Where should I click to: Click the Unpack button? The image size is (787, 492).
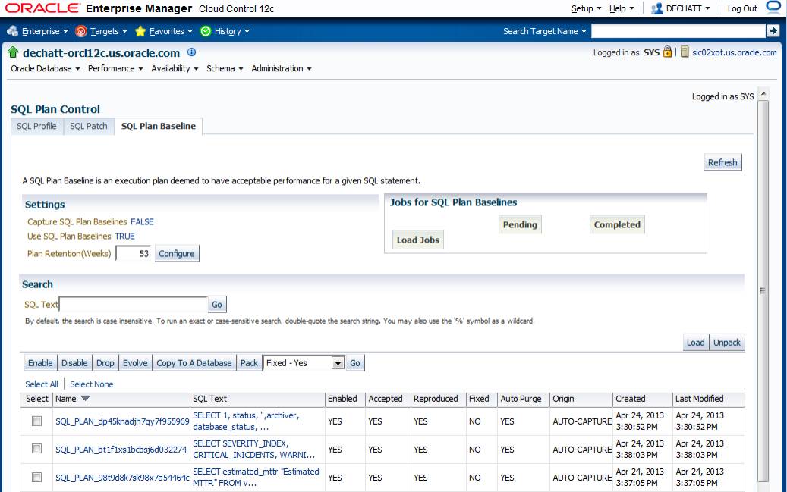[727, 342]
